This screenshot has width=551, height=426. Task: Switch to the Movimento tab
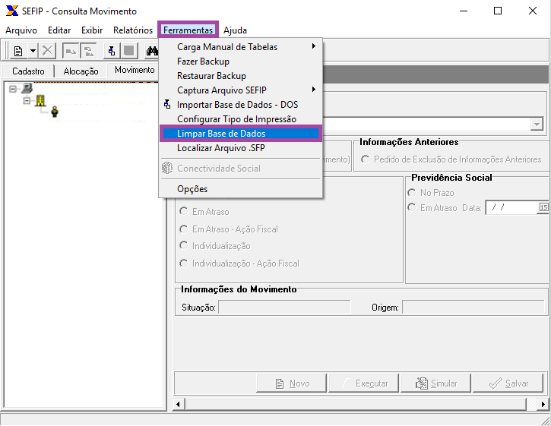click(135, 70)
